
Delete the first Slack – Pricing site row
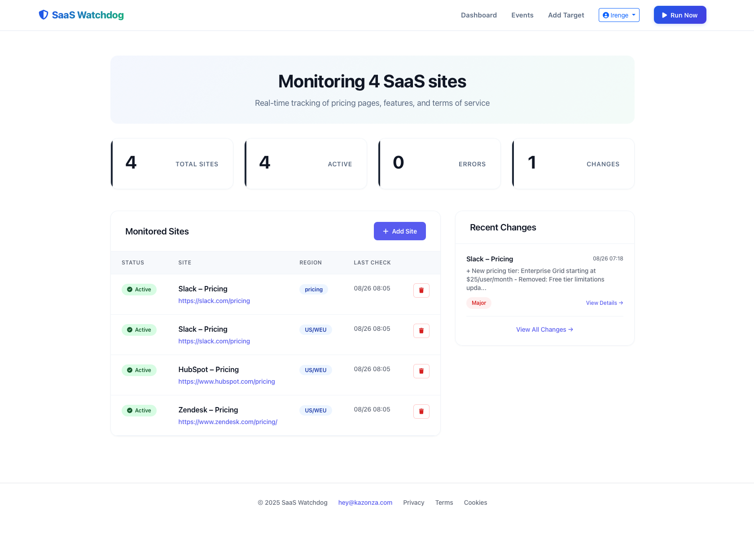[421, 290]
